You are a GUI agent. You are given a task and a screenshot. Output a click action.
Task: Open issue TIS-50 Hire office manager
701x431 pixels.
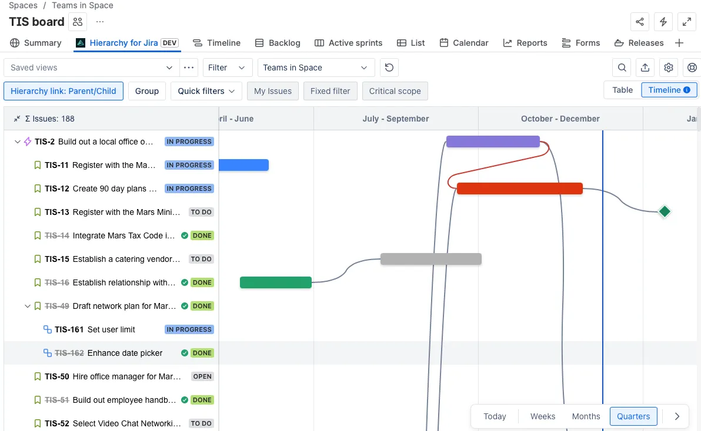click(x=113, y=376)
